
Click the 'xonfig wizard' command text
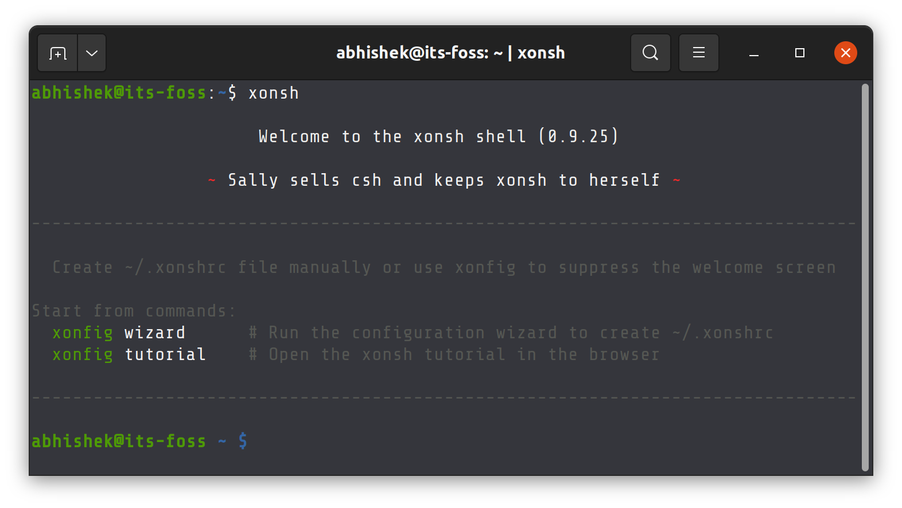click(119, 333)
